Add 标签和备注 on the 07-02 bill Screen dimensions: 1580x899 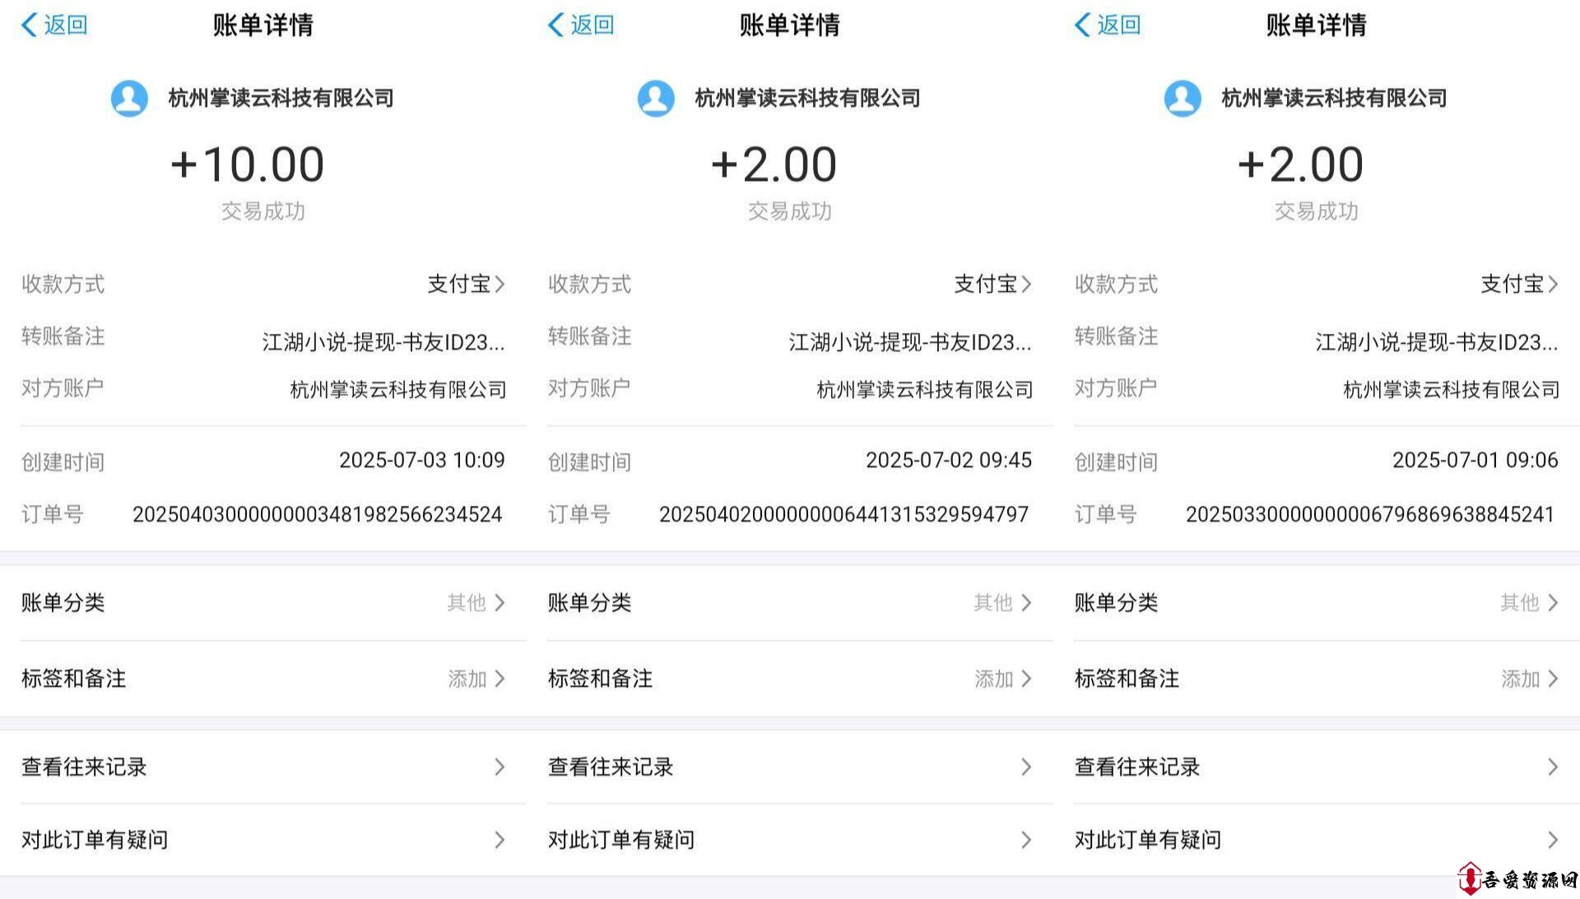pos(790,679)
